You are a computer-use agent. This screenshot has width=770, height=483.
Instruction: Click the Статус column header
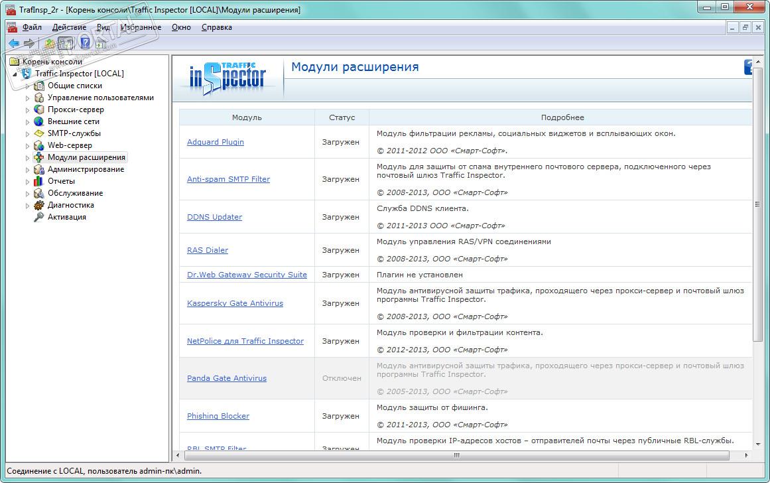pos(342,117)
